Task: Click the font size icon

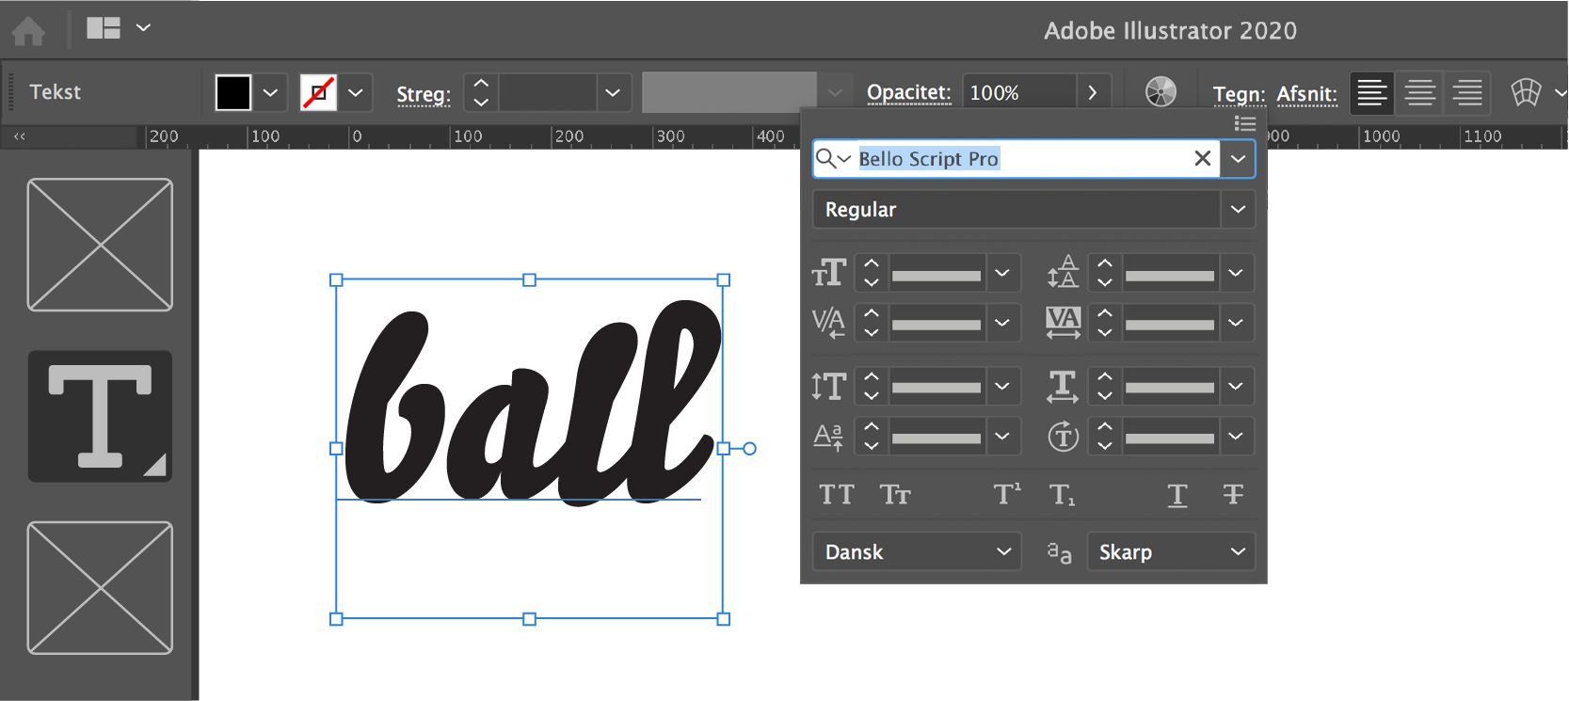Action: [x=829, y=273]
